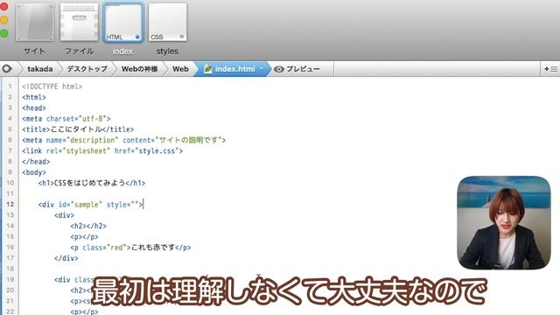
Task: Click the デスクトップ breadcrumb segment
Action: [87, 69]
